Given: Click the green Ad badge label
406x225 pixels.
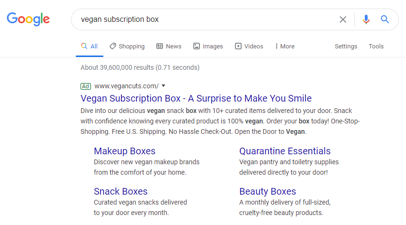Looking at the screenshot, I should [86, 86].
